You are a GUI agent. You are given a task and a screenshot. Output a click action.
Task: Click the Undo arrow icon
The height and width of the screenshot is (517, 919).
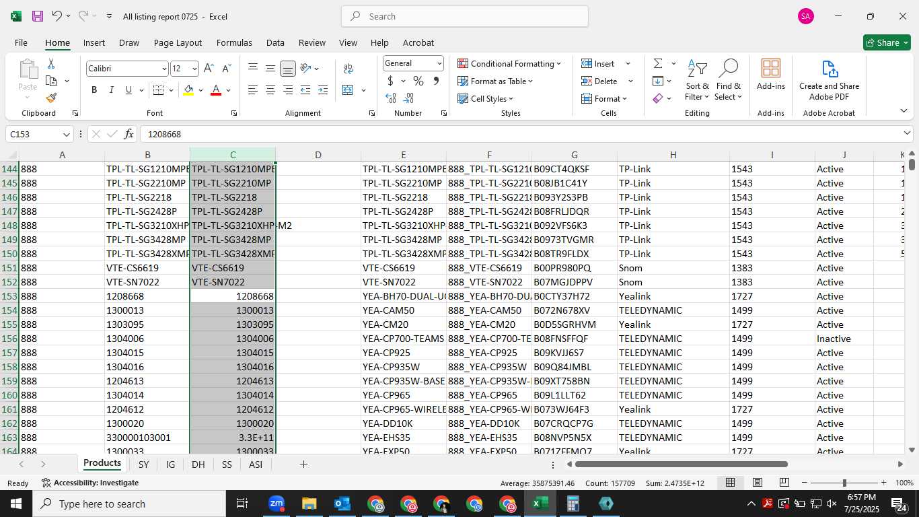click(57, 16)
